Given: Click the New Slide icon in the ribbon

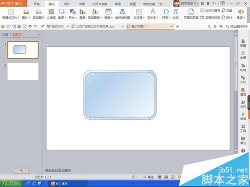Looking at the screenshot, I should [x=10, y=12].
